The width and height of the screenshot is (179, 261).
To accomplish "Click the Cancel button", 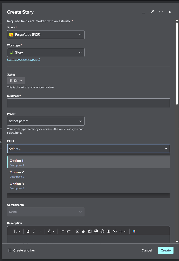I will (x=147, y=250).
